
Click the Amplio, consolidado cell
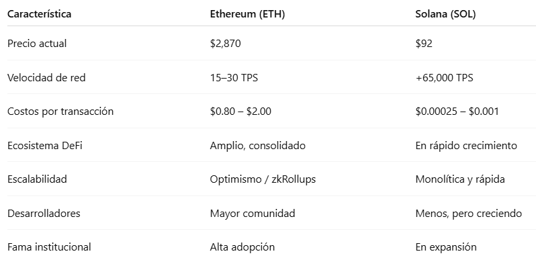coord(258,146)
